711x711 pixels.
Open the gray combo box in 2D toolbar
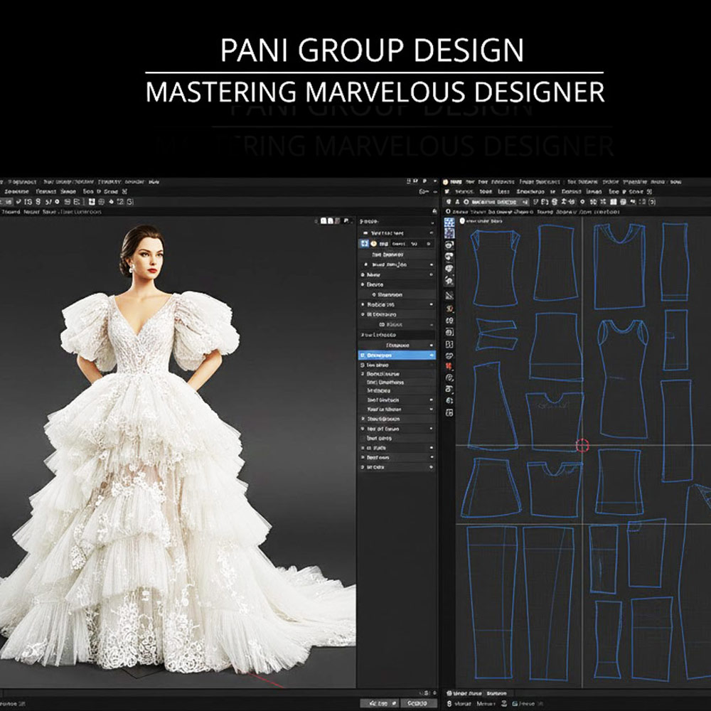pos(498,202)
